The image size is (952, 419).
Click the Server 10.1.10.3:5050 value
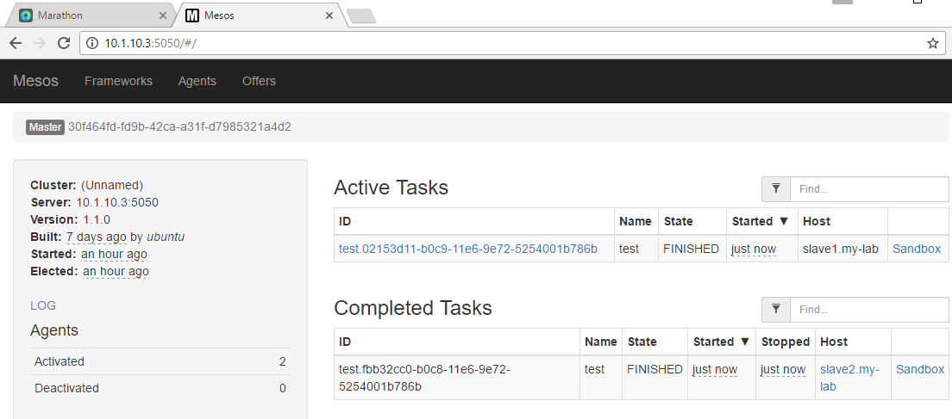[x=117, y=202]
